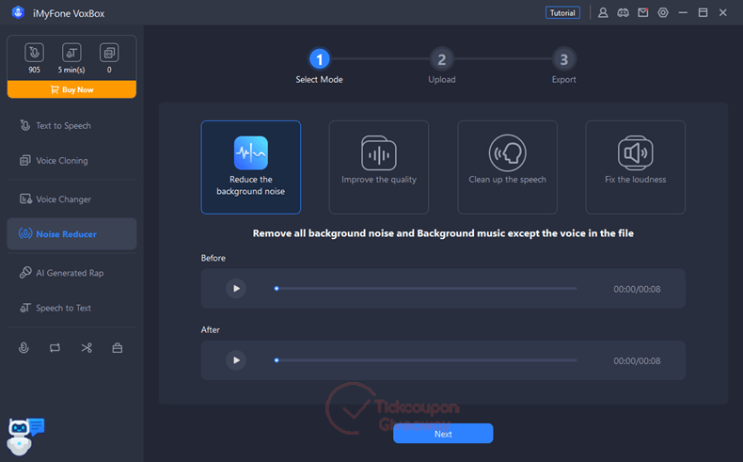This screenshot has width=743, height=462.
Task: Maximize the VoxBox window
Action: pyautogui.click(x=703, y=13)
